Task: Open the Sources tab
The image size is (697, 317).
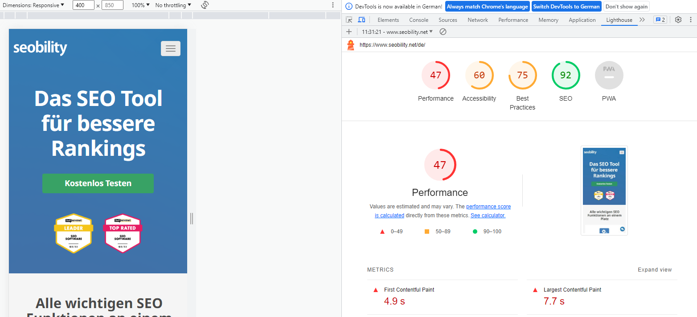Action: (448, 20)
